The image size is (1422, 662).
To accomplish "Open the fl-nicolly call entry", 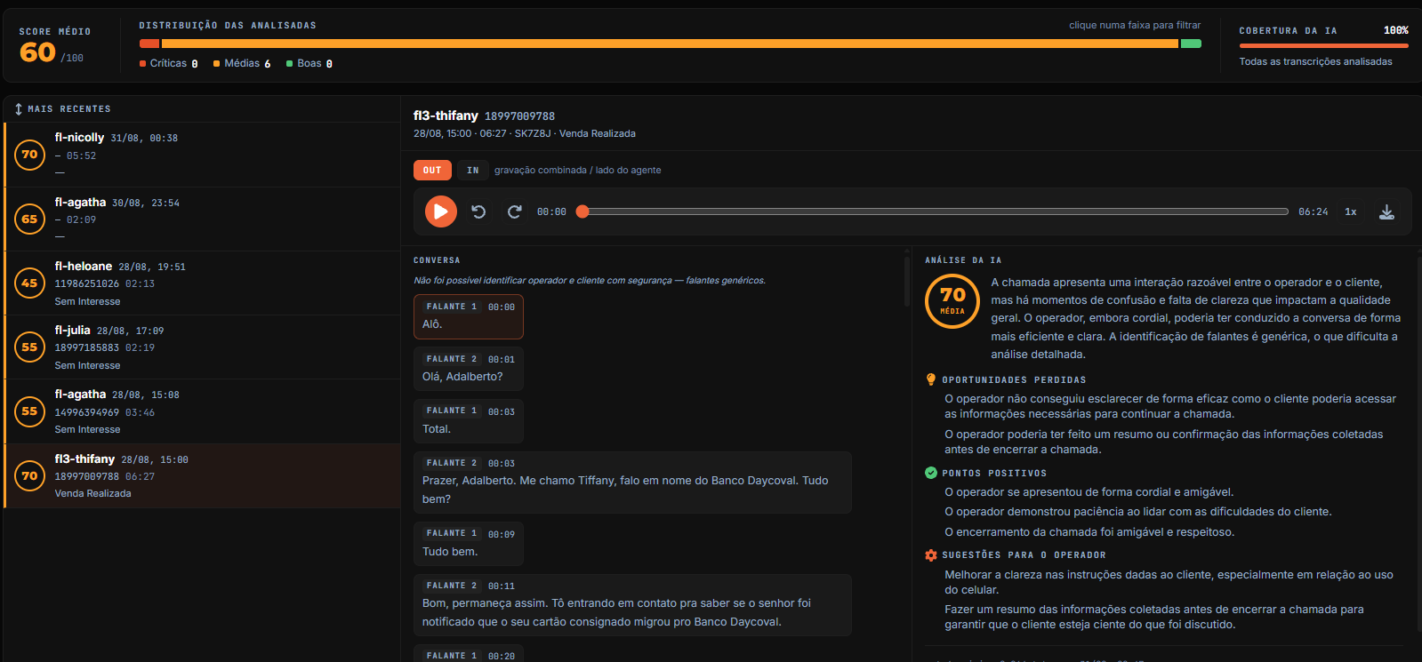I will pyautogui.click(x=202, y=155).
